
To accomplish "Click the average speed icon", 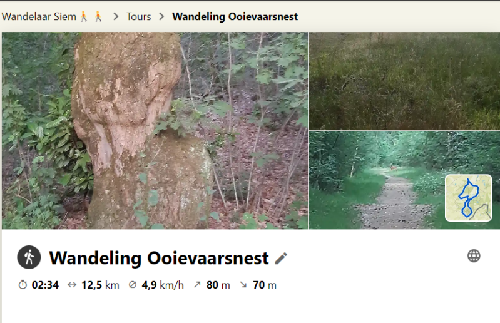I will pos(133,285).
